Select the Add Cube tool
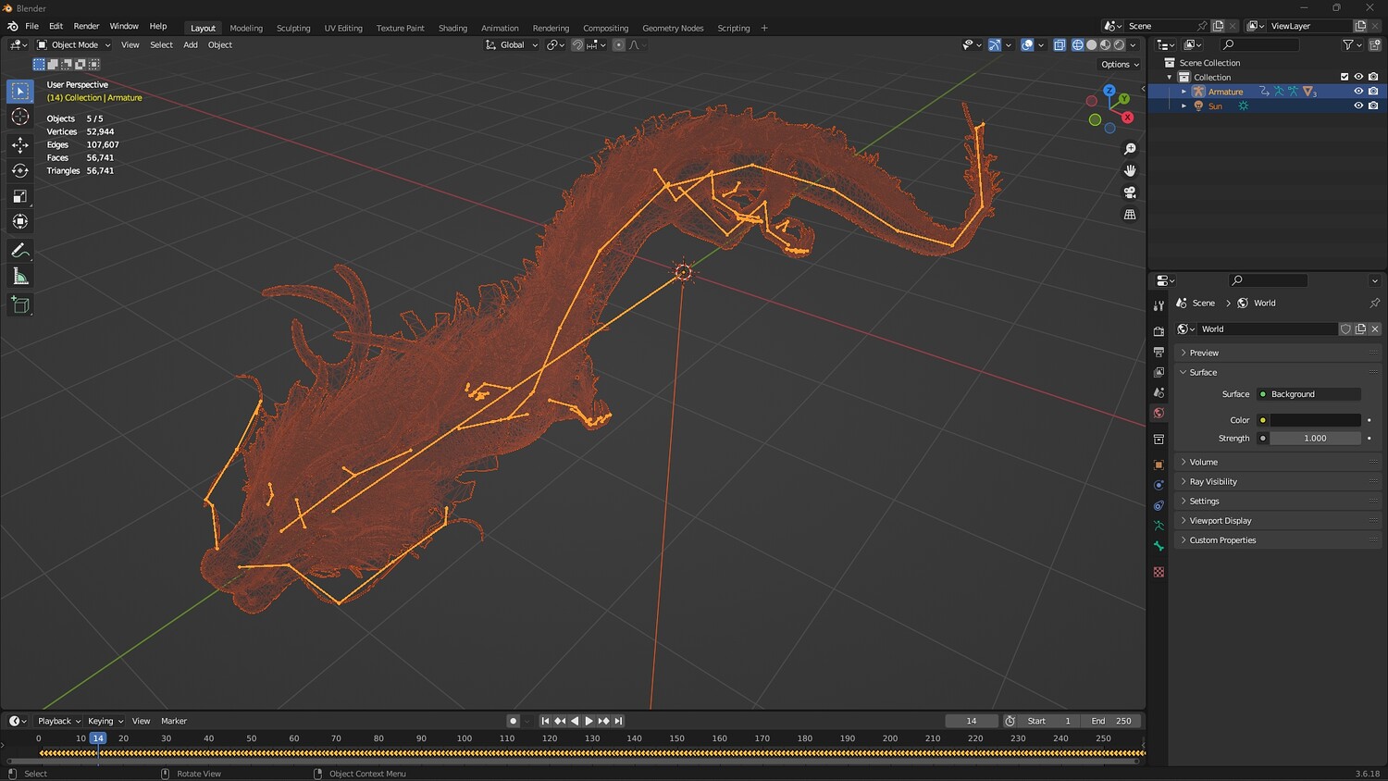Image resolution: width=1388 pixels, height=781 pixels. tap(19, 305)
